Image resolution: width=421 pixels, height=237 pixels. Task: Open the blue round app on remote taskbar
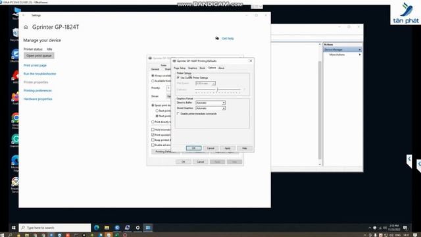click(x=117, y=228)
